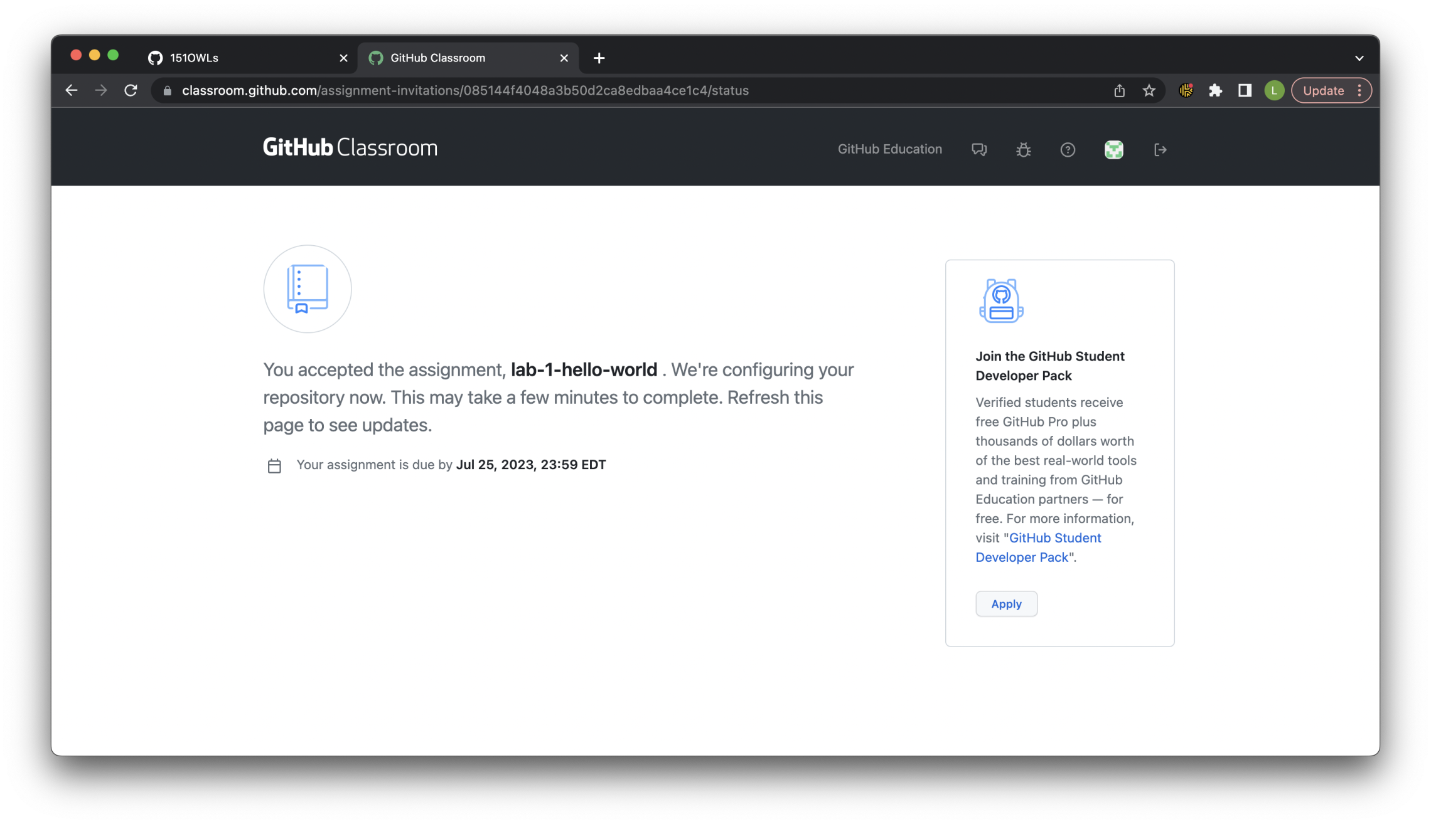Switch to the 151OWLs tab
Screen dimensions: 1431x824
[x=248, y=58]
